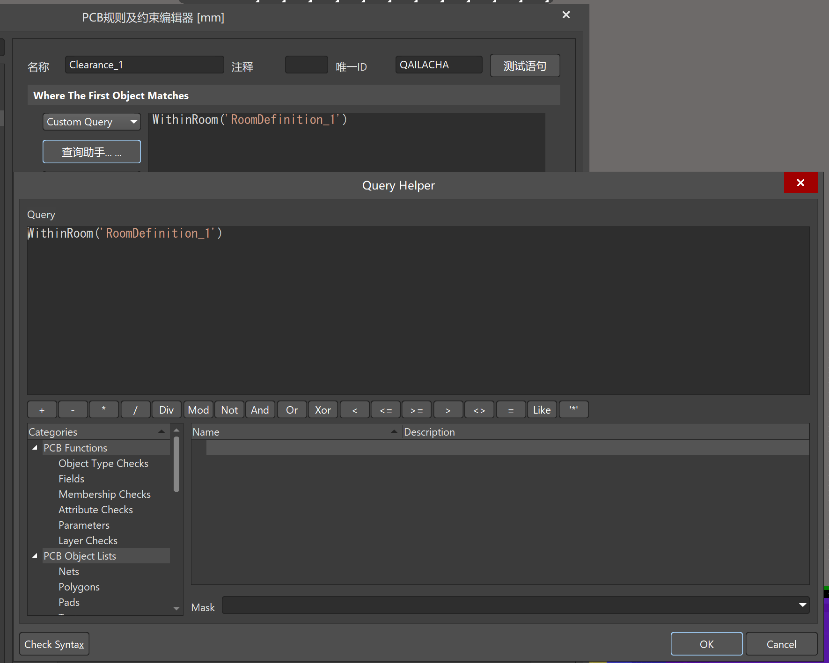Insert the plus operator symbol
The width and height of the screenshot is (829, 663).
click(x=42, y=410)
